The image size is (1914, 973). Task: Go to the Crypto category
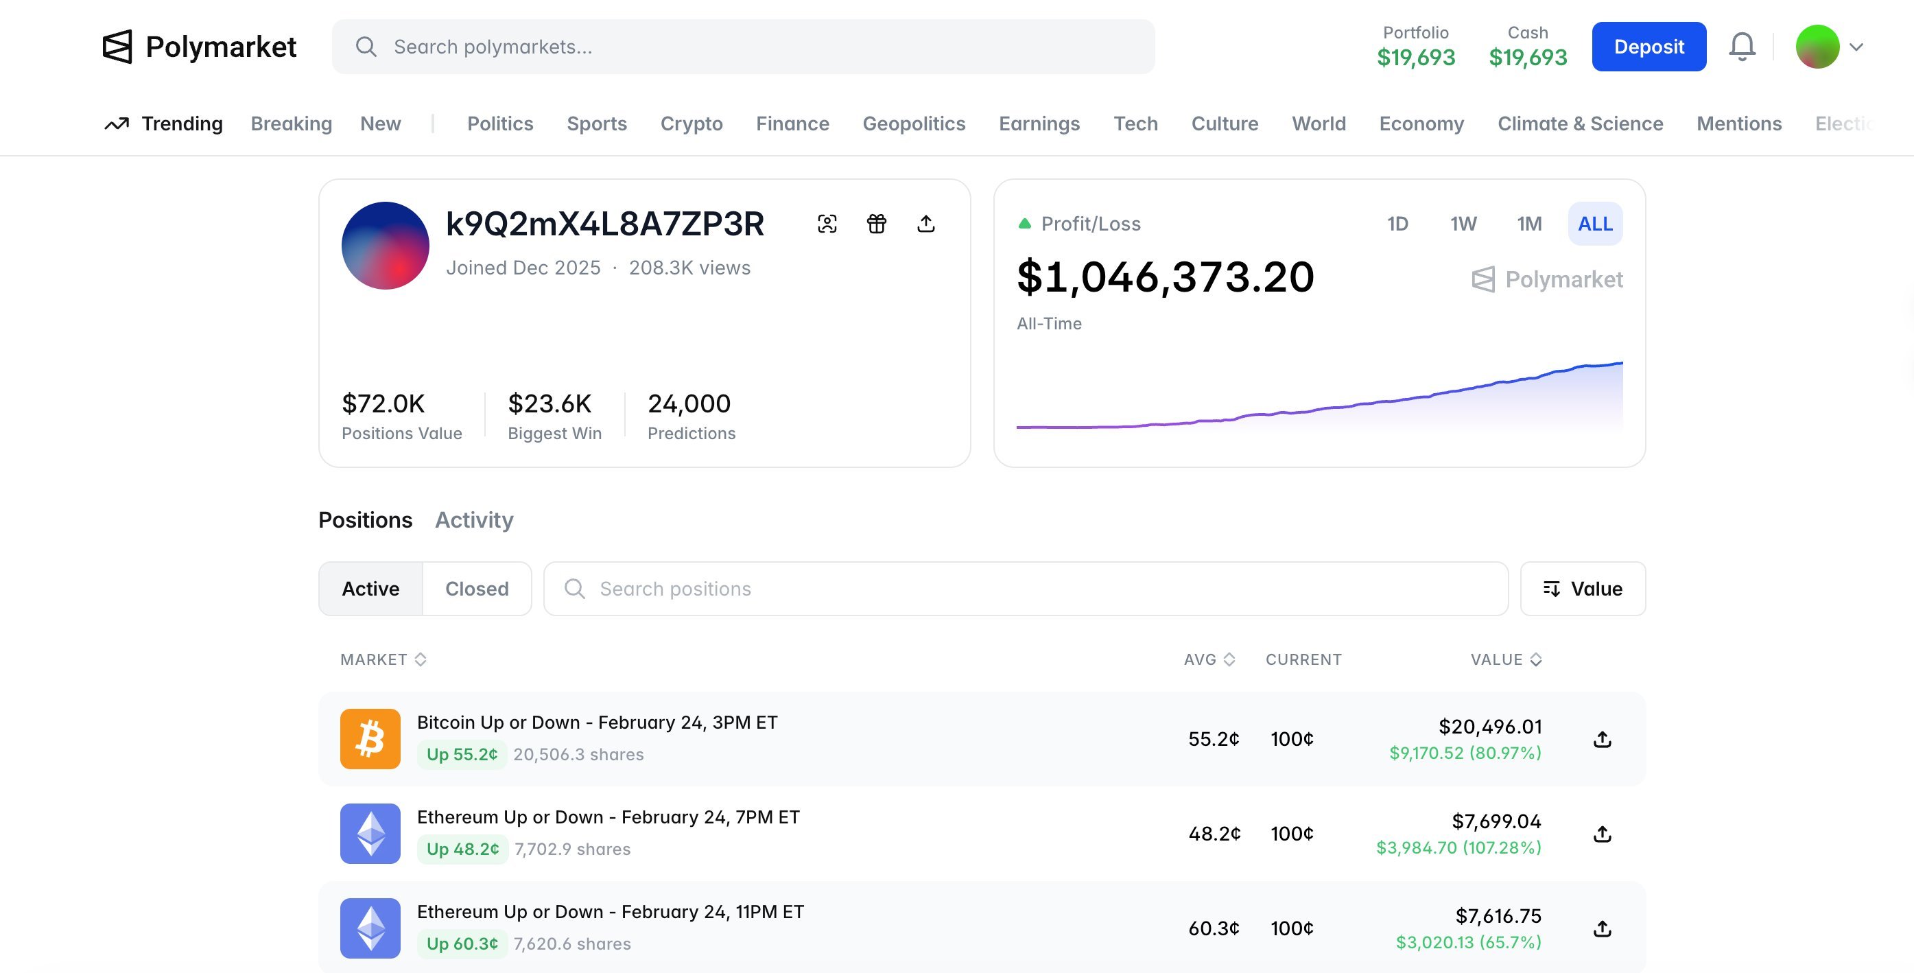(691, 124)
